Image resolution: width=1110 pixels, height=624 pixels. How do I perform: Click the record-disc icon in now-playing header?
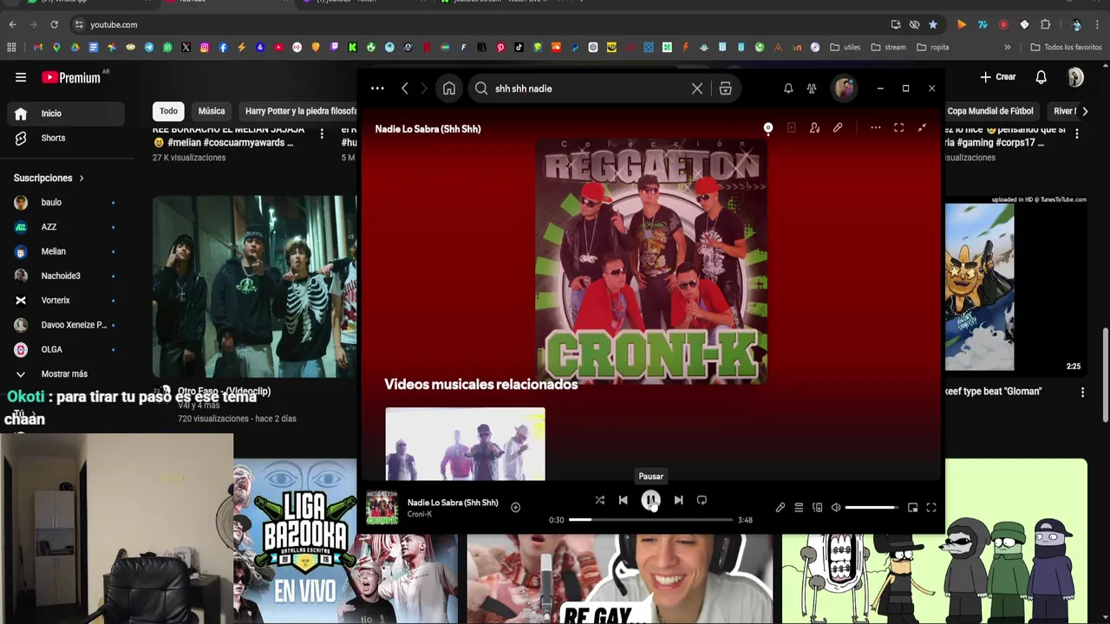pyautogui.click(x=767, y=128)
